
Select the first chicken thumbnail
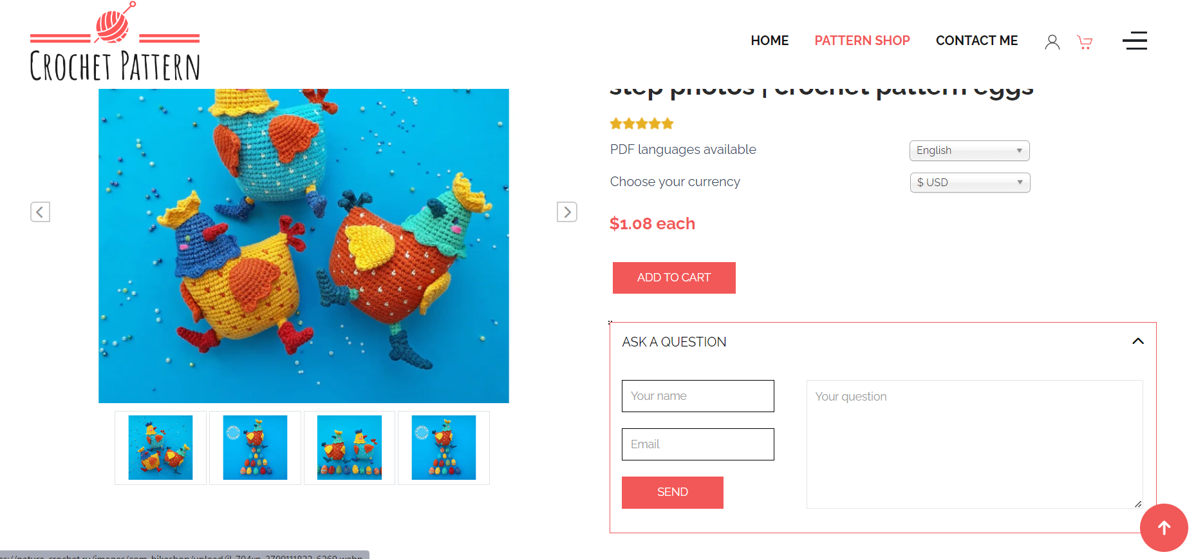tap(160, 448)
